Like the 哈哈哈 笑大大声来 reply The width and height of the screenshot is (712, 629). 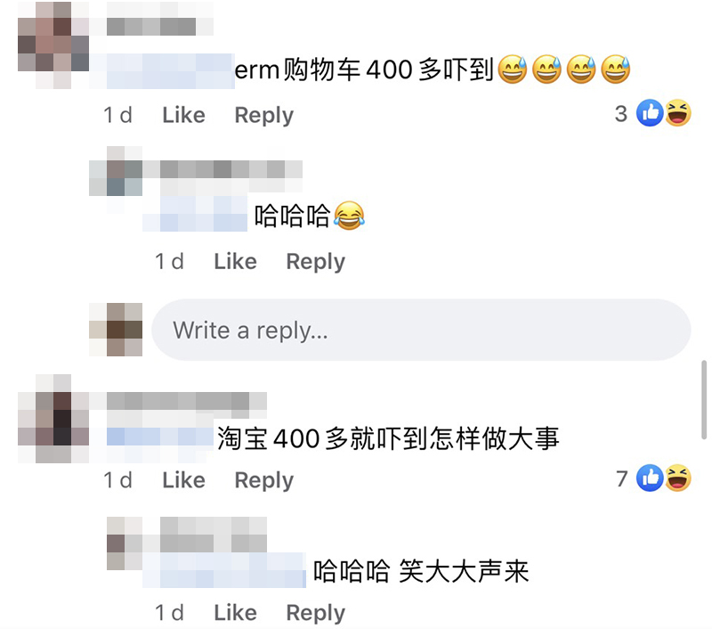(x=235, y=613)
